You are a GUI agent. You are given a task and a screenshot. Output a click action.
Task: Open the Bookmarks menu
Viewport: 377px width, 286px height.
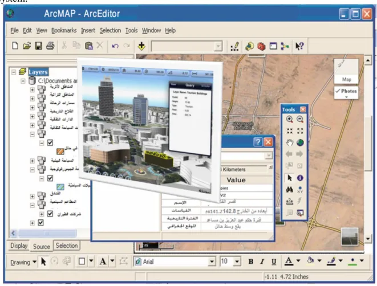click(64, 31)
